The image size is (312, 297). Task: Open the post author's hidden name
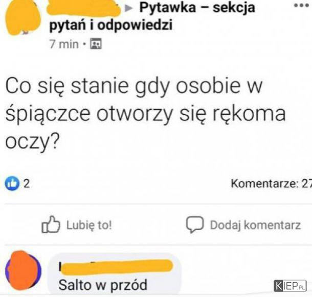click(x=83, y=8)
